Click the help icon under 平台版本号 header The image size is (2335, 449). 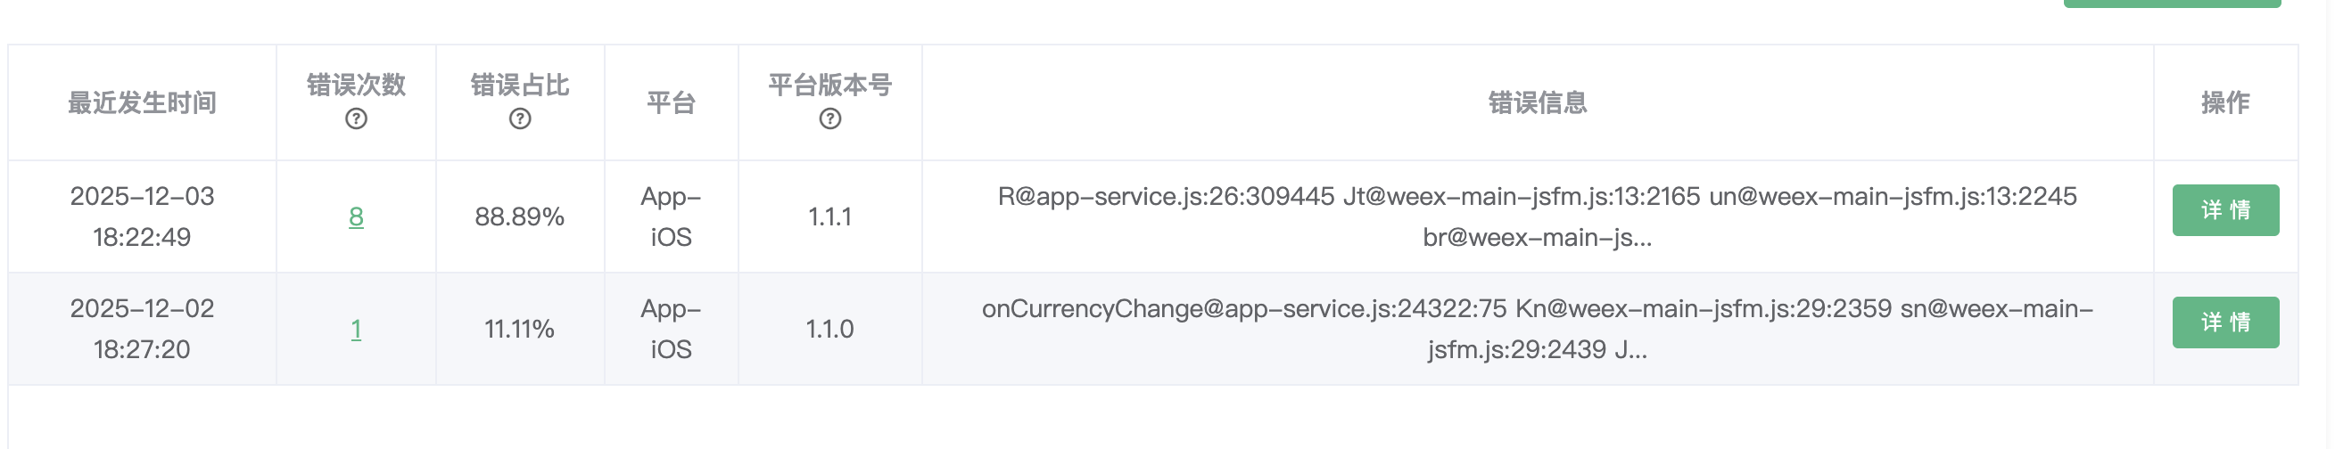tap(829, 118)
